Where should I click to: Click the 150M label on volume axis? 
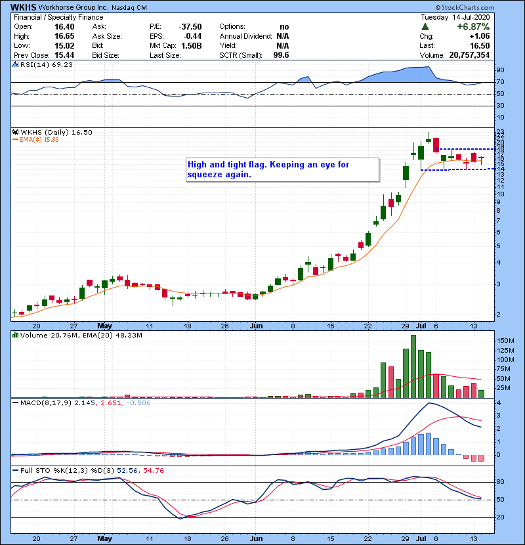pyautogui.click(x=505, y=341)
